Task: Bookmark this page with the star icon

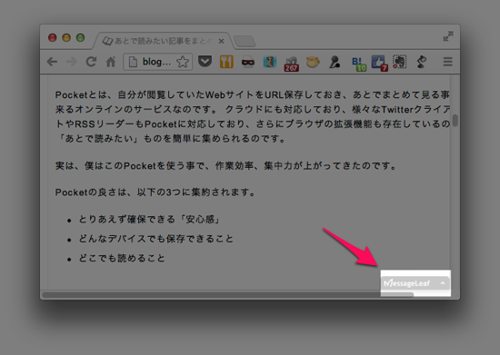Action: point(183,62)
